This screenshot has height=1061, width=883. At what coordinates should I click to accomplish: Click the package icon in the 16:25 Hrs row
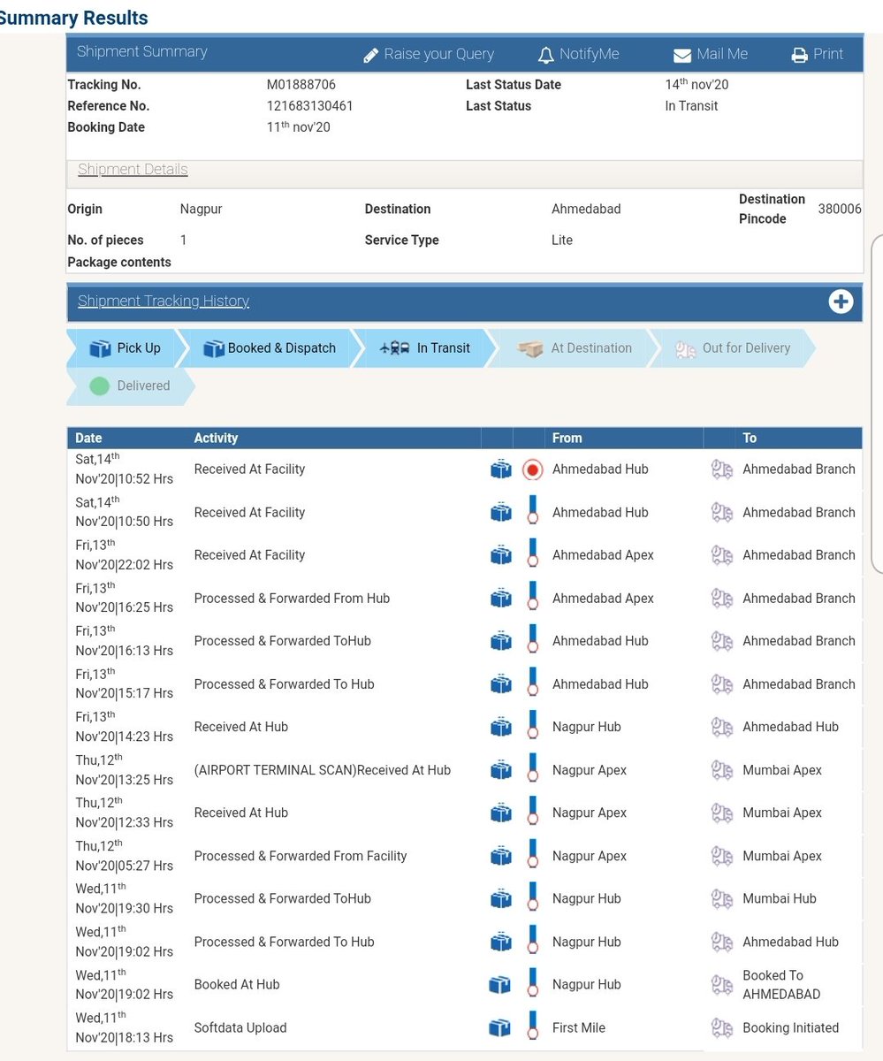(501, 599)
